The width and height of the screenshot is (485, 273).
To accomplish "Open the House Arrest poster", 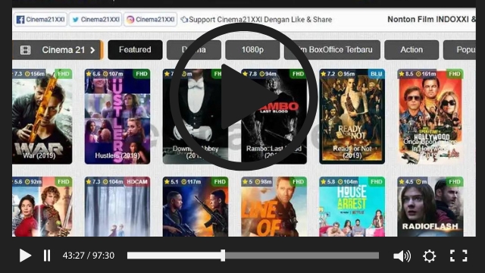I will pyautogui.click(x=352, y=207).
